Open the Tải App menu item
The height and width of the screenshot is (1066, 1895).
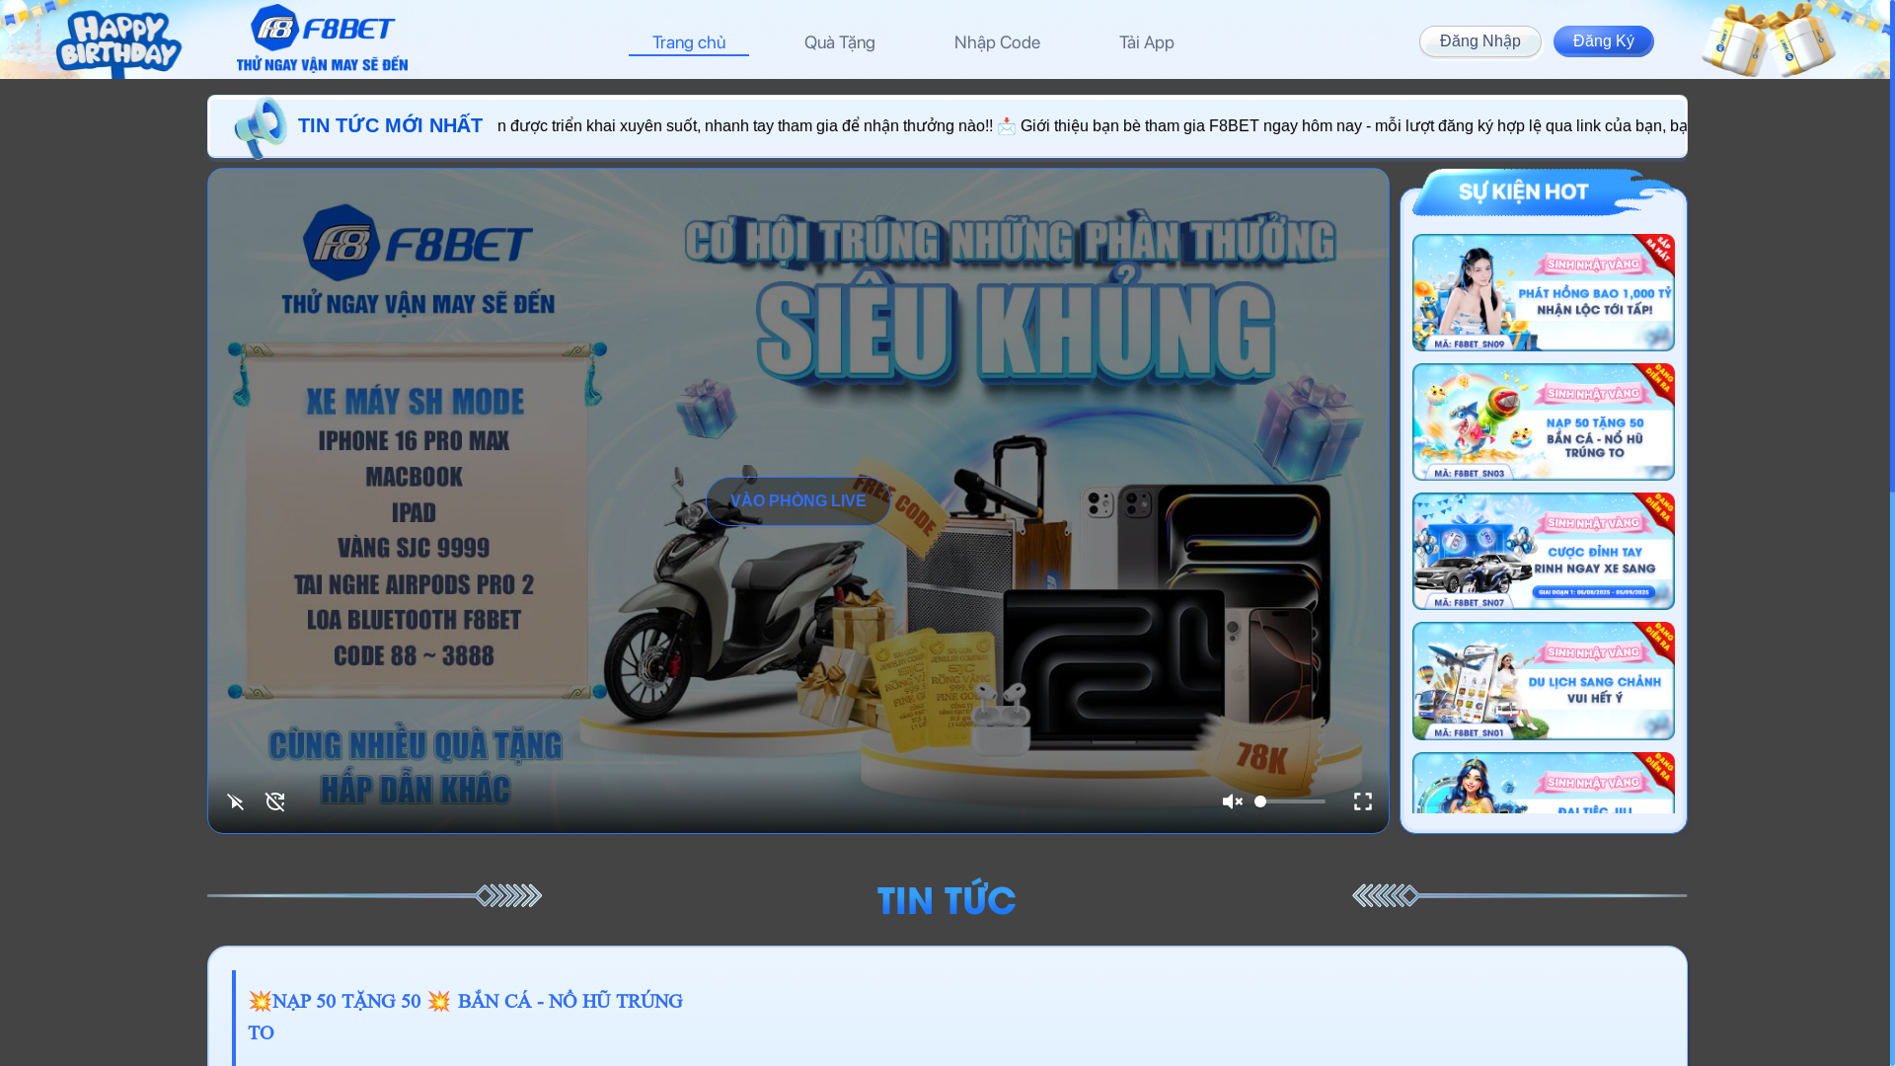[x=1147, y=42]
